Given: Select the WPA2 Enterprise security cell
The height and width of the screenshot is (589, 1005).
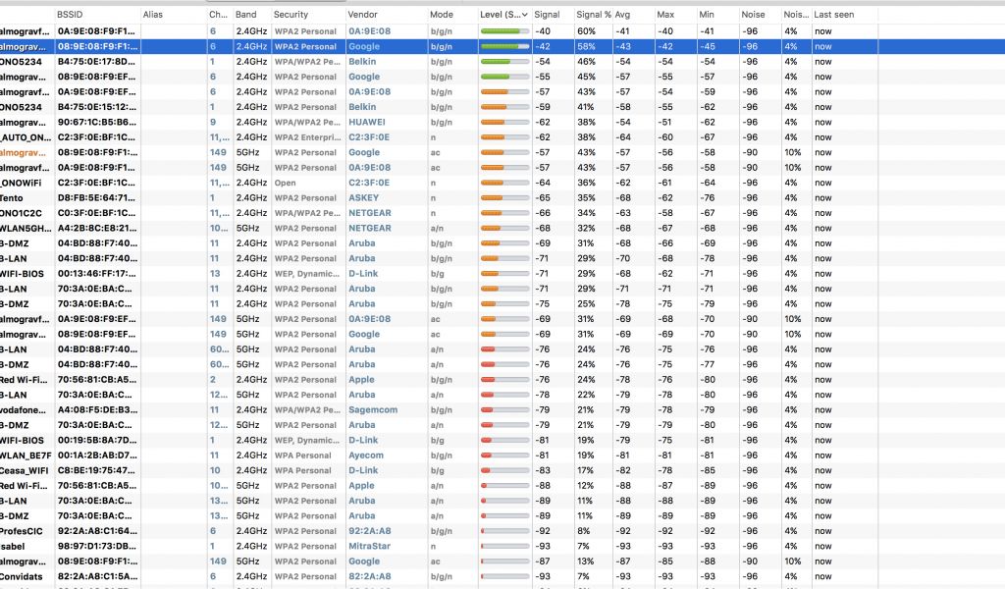Looking at the screenshot, I should pos(304,137).
